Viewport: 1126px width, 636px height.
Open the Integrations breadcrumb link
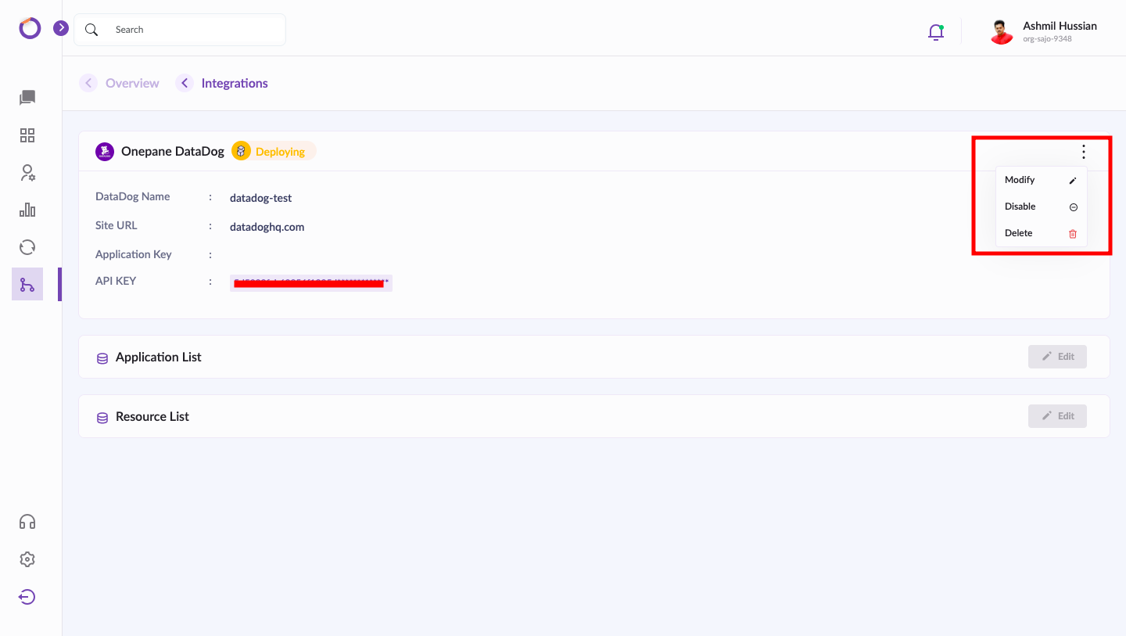235,83
